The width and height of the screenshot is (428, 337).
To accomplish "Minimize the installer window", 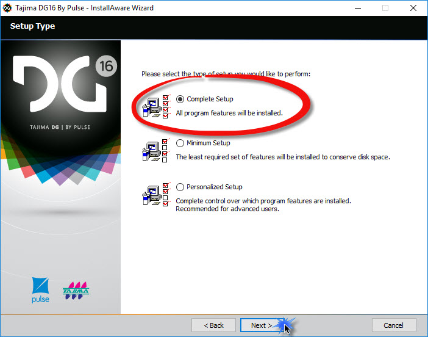I will point(358,8).
